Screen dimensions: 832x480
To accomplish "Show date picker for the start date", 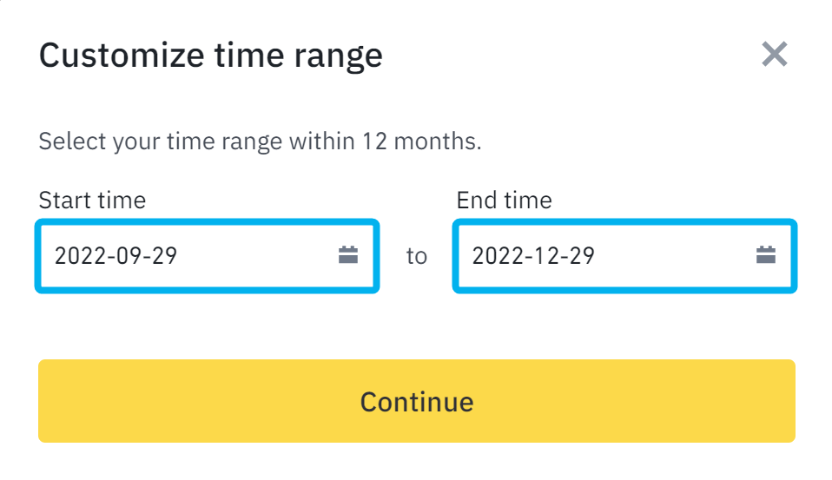I will click(x=348, y=255).
